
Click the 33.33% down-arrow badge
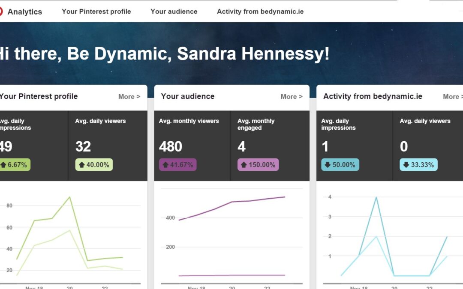point(419,165)
